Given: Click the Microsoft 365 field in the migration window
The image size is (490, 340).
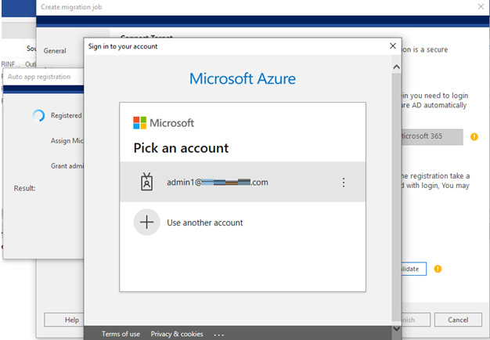Looking at the screenshot, I should click(433, 136).
